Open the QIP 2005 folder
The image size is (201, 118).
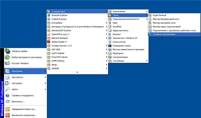click(77, 50)
